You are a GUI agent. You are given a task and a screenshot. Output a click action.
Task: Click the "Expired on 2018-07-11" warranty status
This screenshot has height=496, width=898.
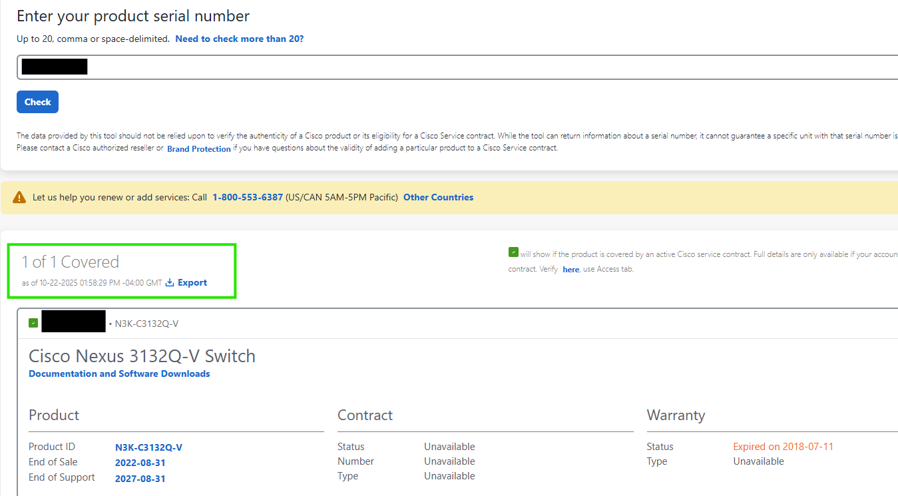783,447
